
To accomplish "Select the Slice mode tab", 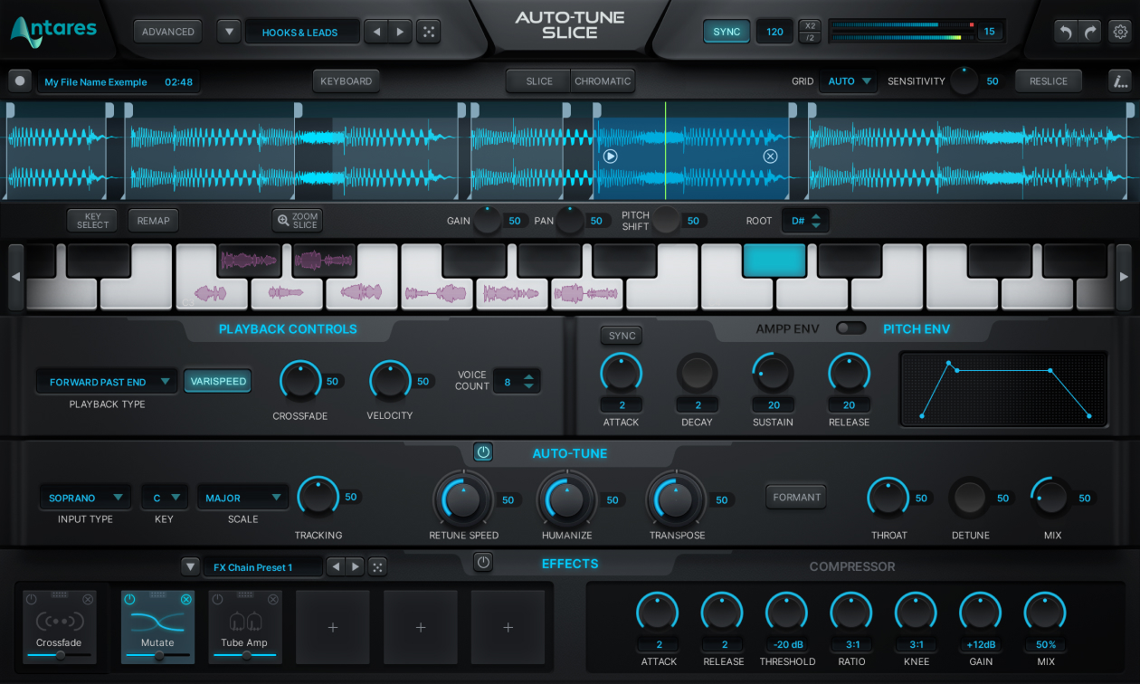I will 539,81.
